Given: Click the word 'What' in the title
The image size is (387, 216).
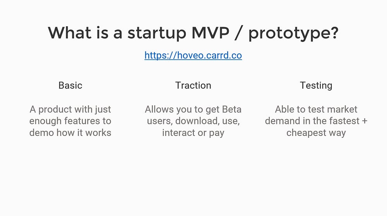Looking at the screenshot, I should click(x=70, y=33).
